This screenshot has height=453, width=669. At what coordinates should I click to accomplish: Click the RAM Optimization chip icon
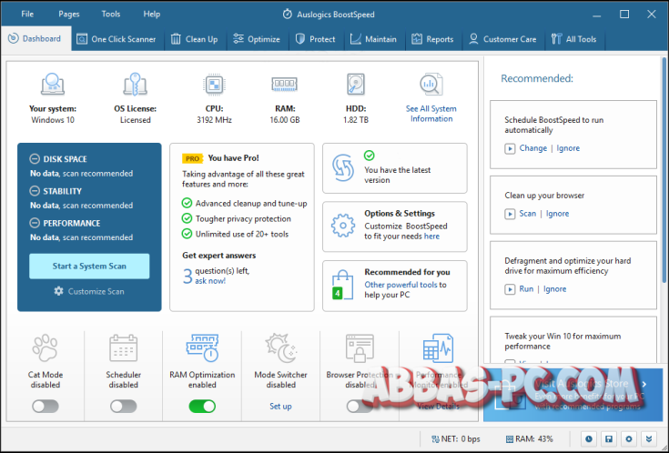[202, 349]
